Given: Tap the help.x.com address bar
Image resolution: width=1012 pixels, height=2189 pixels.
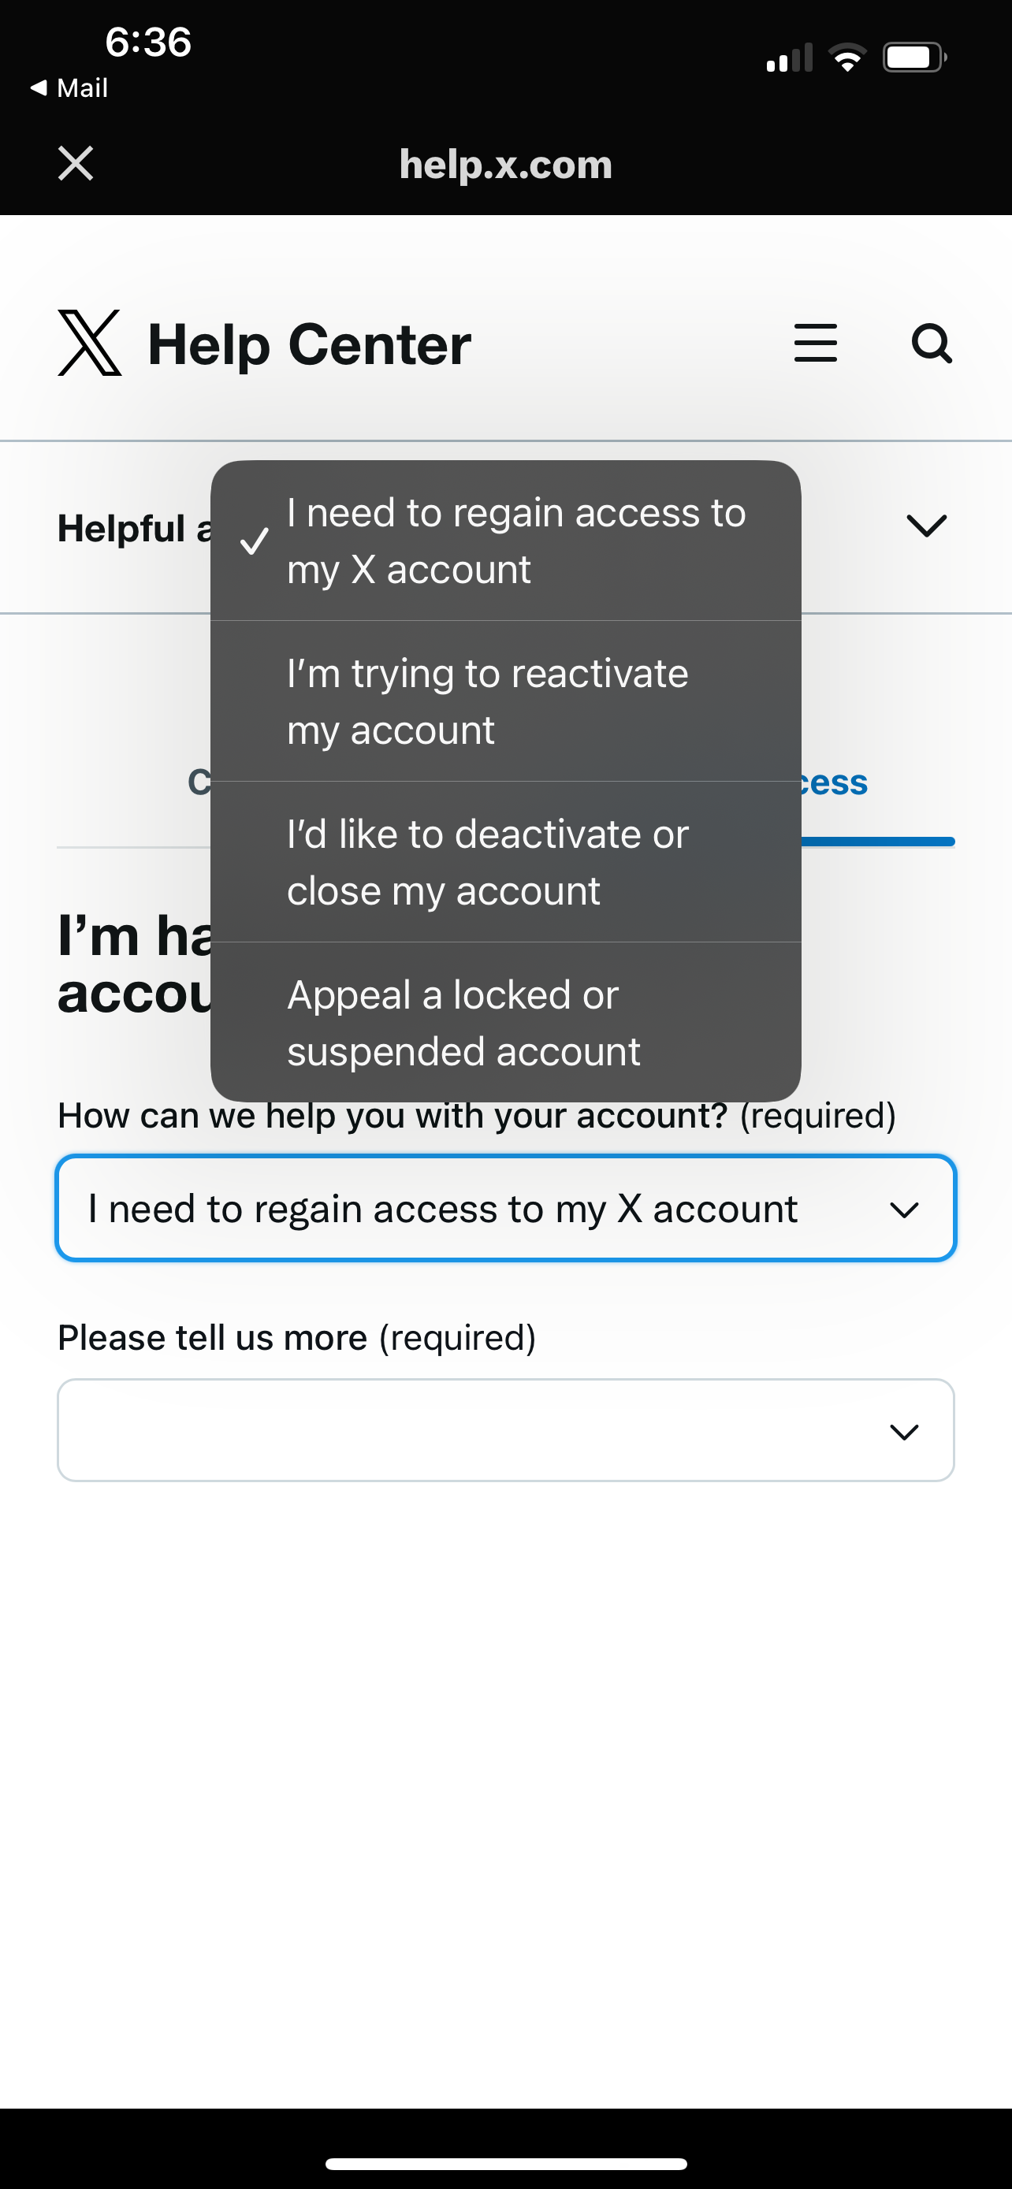Looking at the screenshot, I should (x=505, y=164).
